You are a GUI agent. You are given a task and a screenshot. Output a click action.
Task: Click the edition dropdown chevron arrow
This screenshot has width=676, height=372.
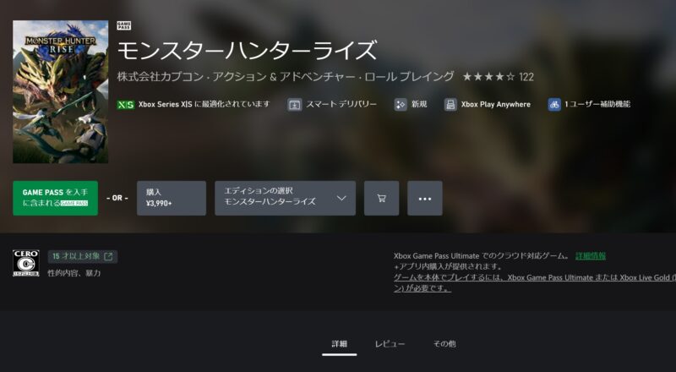tap(341, 198)
